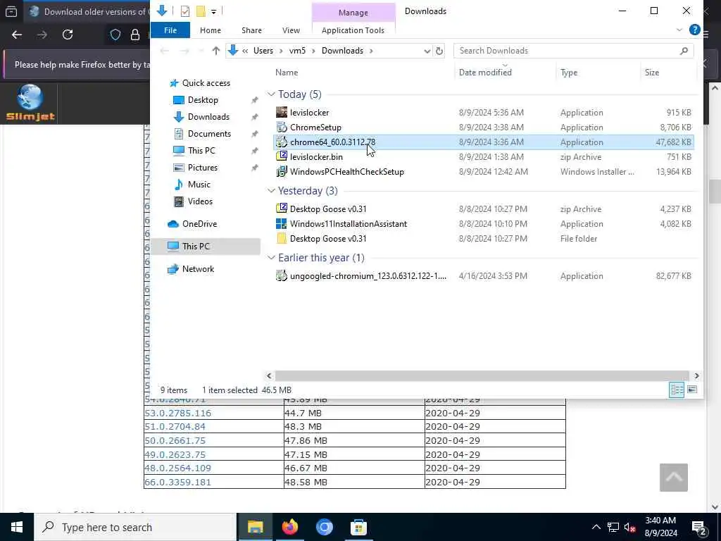The height and width of the screenshot is (541, 721).
Task: Open version 50.0.2661.75 download link
Action: (175, 440)
